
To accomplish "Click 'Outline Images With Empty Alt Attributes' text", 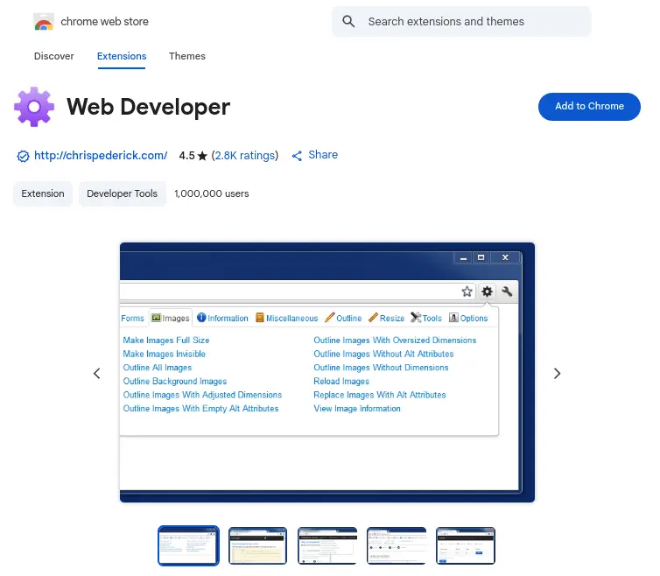I will [200, 409].
